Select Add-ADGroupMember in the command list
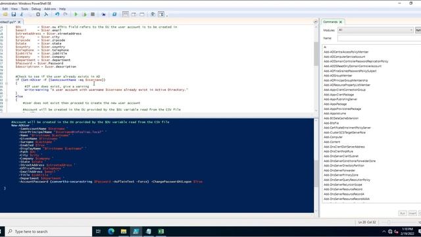Screen dimensions: 421x237 coord(337,76)
